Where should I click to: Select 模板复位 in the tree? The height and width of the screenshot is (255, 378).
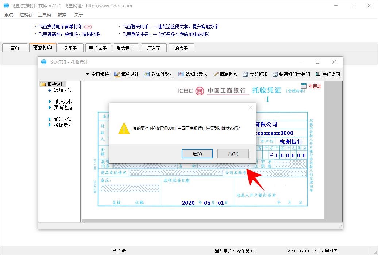pos(63,125)
